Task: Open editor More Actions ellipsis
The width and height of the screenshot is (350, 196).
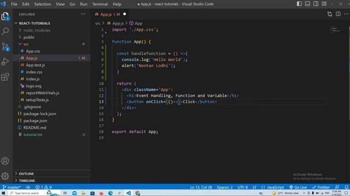Action: point(346,14)
